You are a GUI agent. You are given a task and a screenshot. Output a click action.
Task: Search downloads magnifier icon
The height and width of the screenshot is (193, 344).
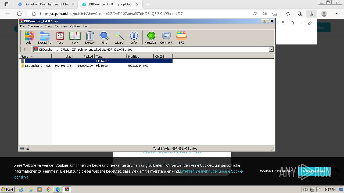click(x=293, y=23)
